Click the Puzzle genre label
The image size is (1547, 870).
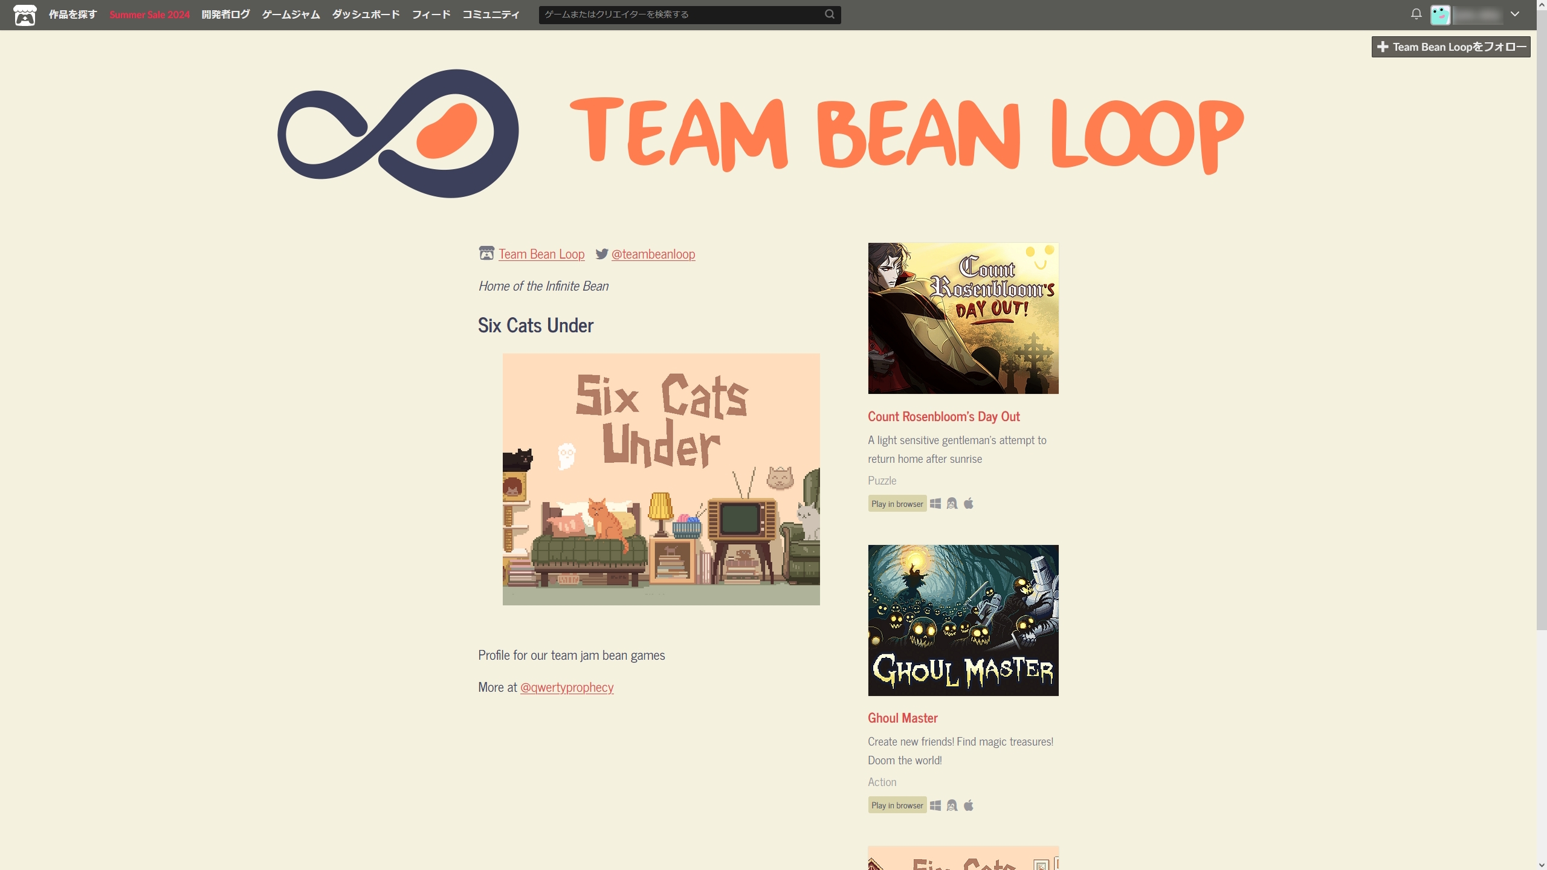pyautogui.click(x=882, y=480)
